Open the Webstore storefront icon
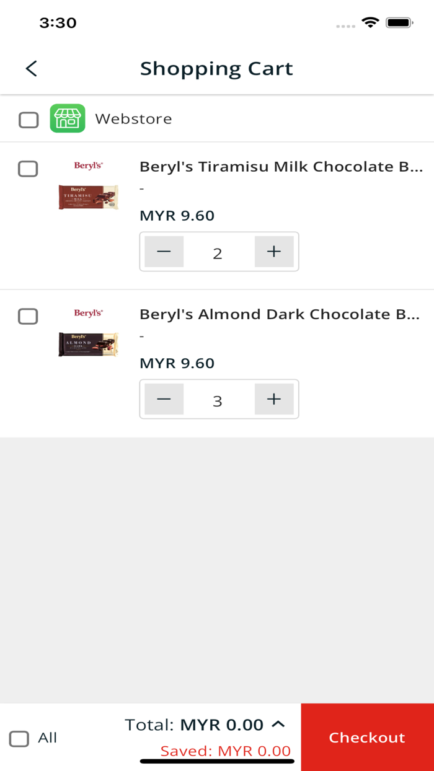 point(68,118)
